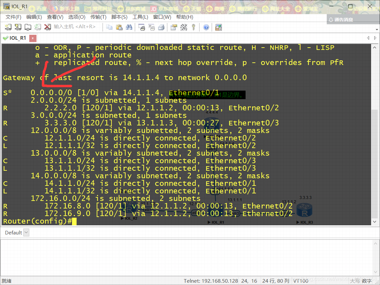This screenshot has width=380, height=285.
Task: Click the Copy toolbar icon
Action: [x=109, y=27]
